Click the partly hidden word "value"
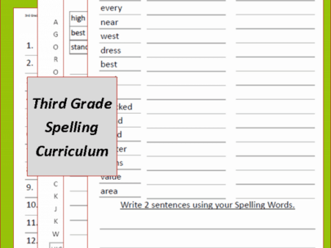Image resolution: width=331 pixels, height=248 pixels. click(x=111, y=178)
